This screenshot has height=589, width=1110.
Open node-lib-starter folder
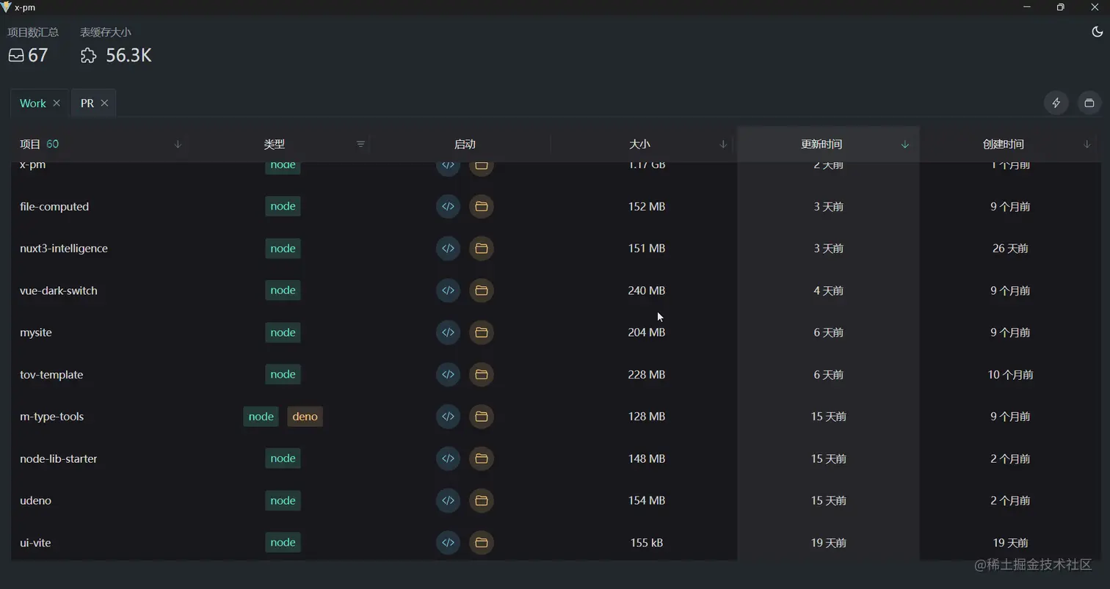tap(482, 458)
